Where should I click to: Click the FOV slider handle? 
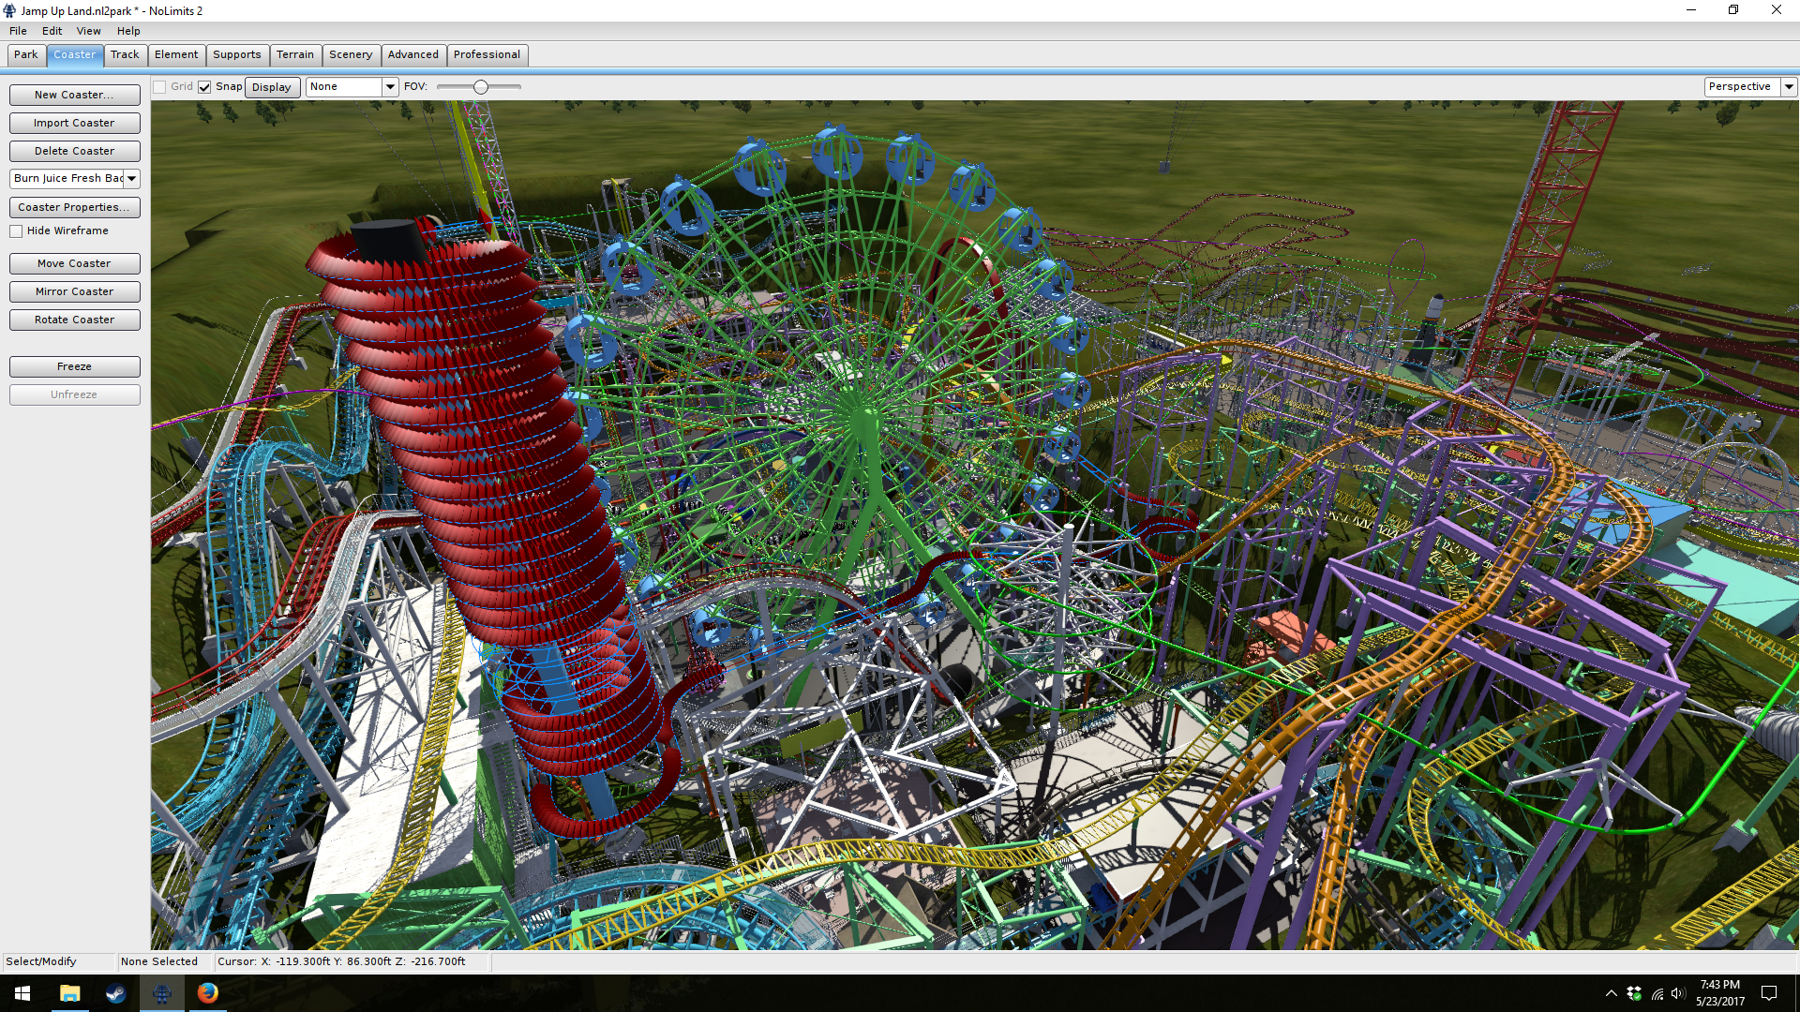[481, 87]
